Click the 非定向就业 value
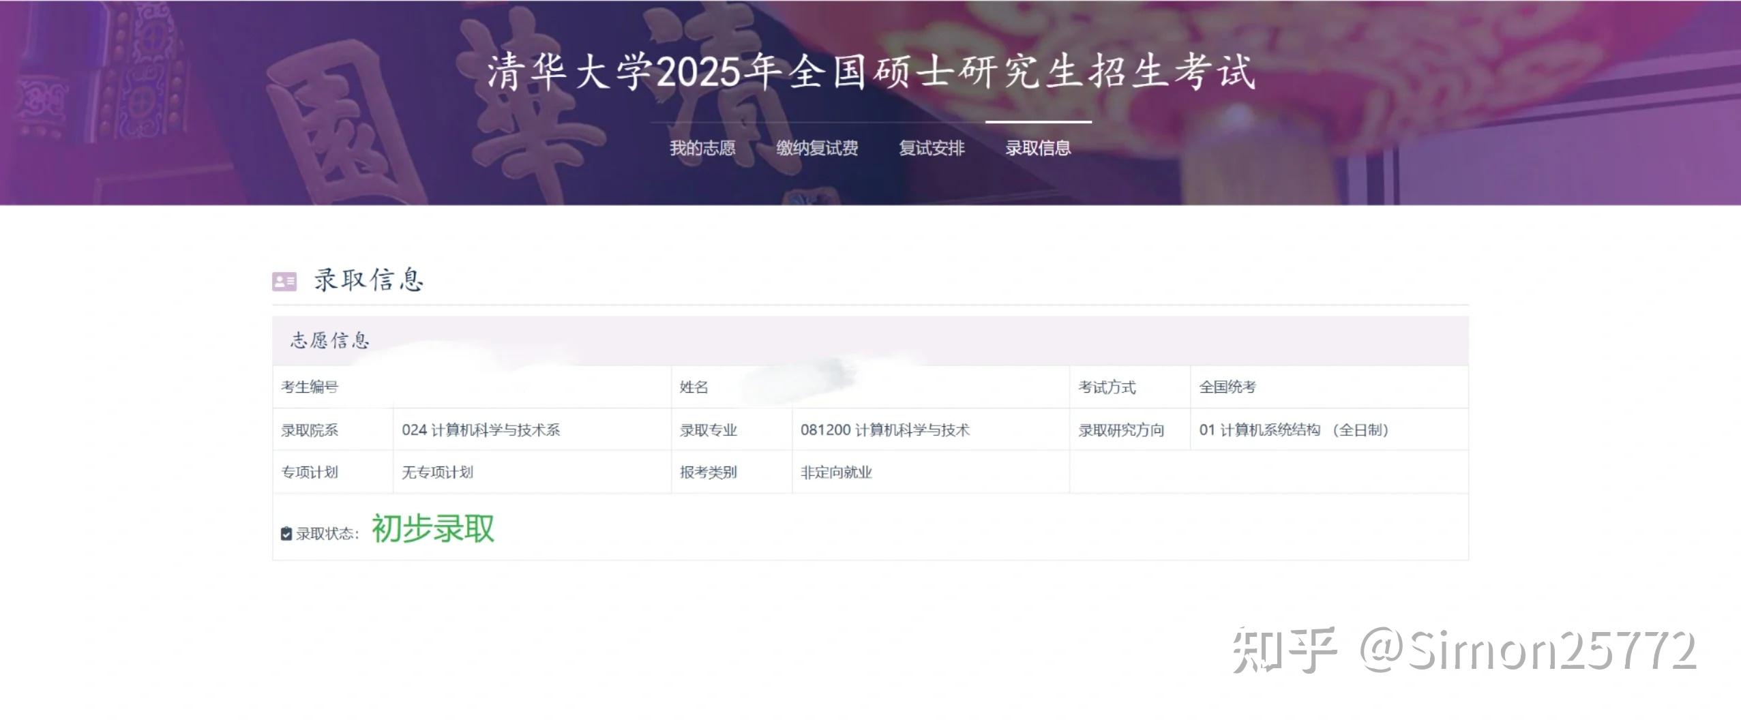1741x720 pixels. (836, 472)
